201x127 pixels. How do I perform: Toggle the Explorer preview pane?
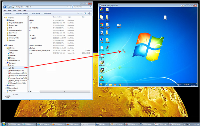85,13
